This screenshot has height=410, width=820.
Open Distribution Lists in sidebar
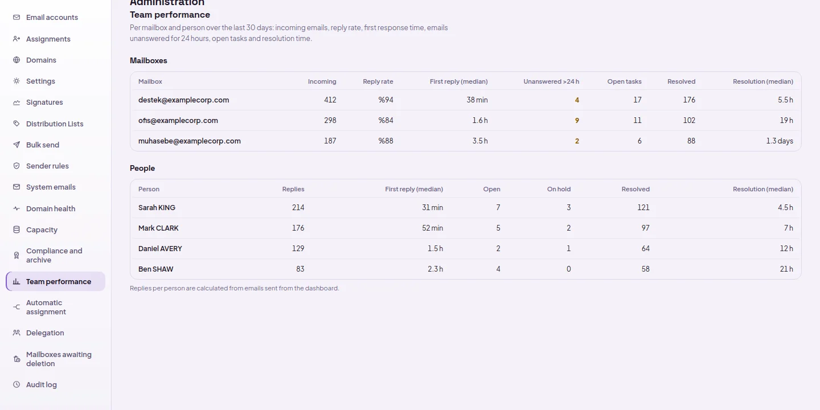point(55,124)
